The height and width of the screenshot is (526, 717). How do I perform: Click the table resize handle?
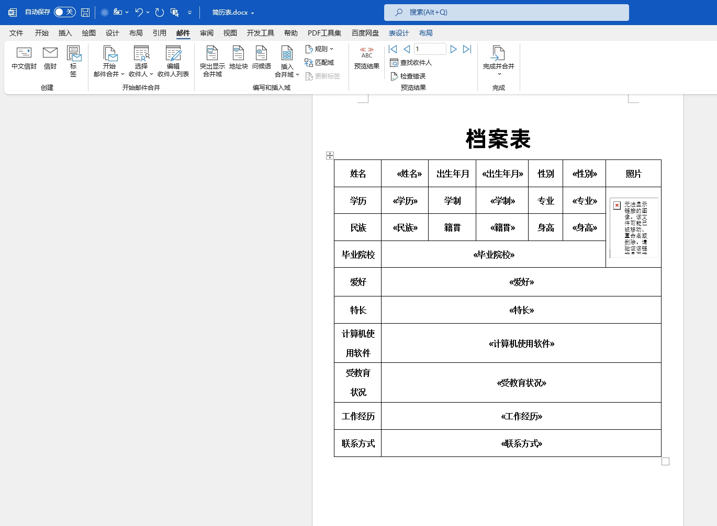click(x=666, y=462)
